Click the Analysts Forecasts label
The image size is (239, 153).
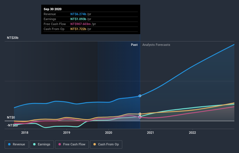point(156,45)
